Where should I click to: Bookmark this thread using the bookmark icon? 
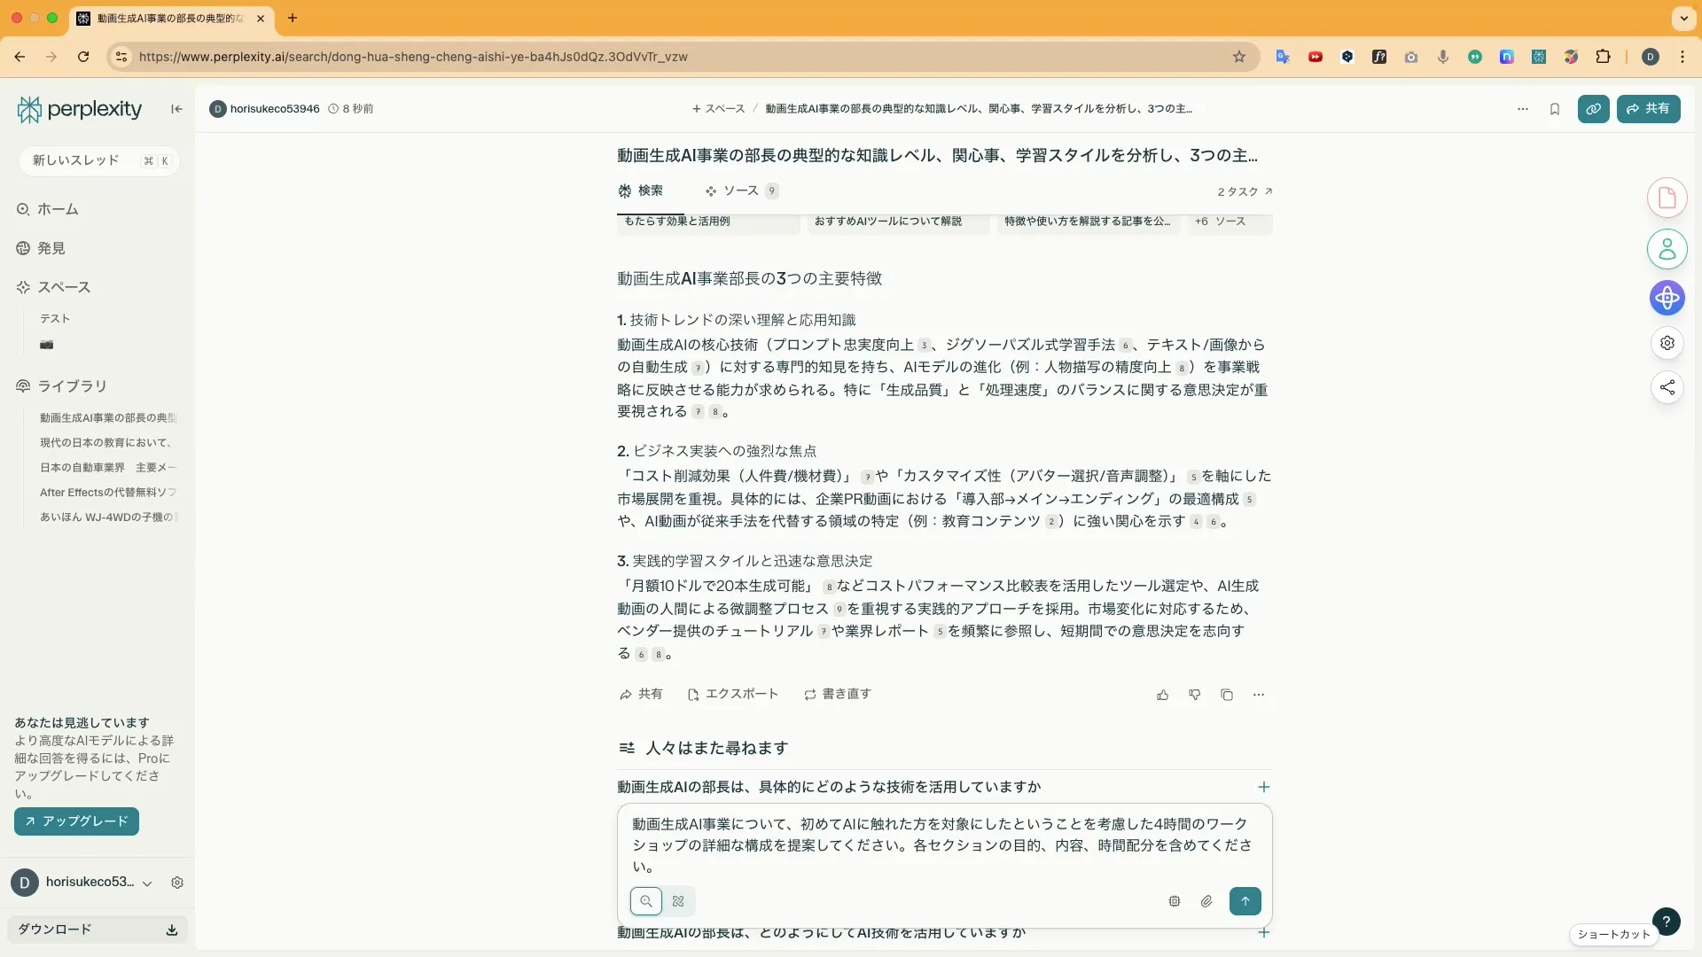1555,108
